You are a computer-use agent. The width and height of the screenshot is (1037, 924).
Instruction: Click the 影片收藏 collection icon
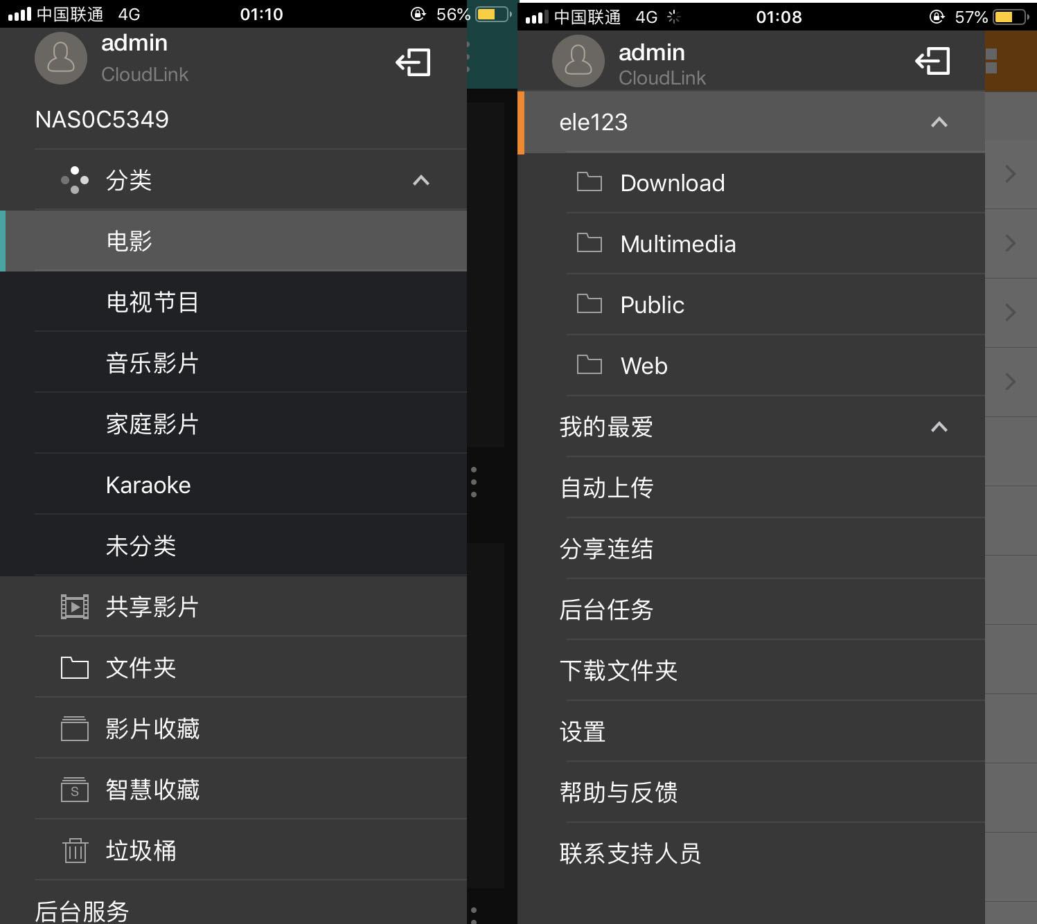pos(73,728)
